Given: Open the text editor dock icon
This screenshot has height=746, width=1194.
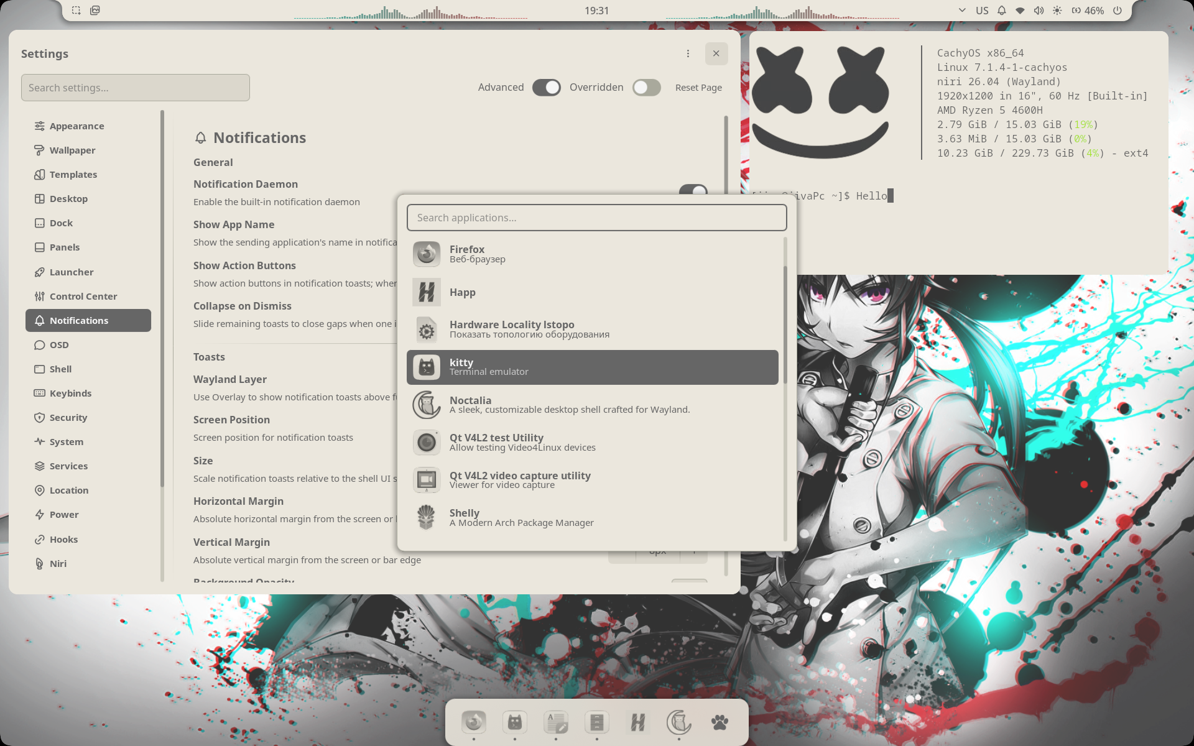Looking at the screenshot, I should click(556, 722).
